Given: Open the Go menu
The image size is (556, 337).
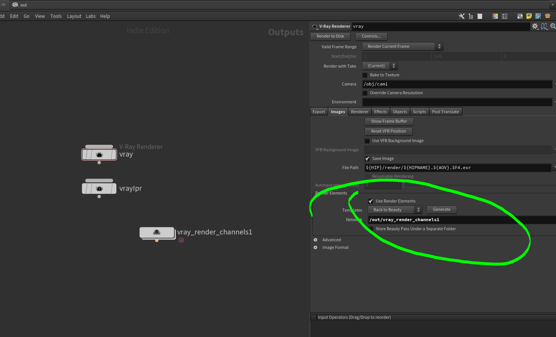Looking at the screenshot, I should coord(27,16).
